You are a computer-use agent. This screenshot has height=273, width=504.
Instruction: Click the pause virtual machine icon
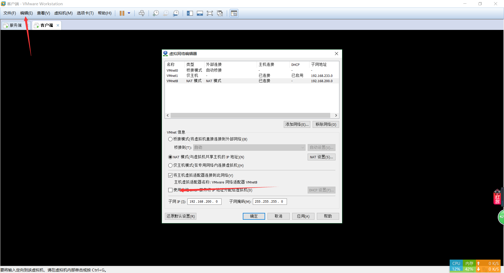pyautogui.click(x=122, y=13)
